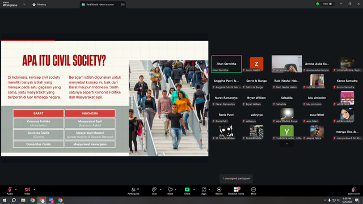The height and width of the screenshot is (204, 363).
Task: Show next participants page with down chevron
Action: pyautogui.click(x=286, y=143)
